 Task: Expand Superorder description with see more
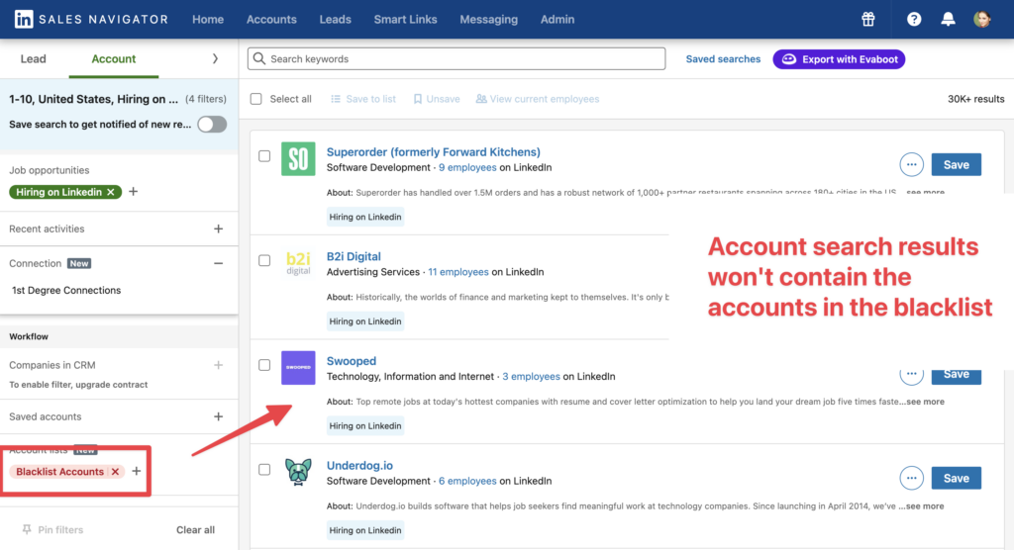pos(925,192)
